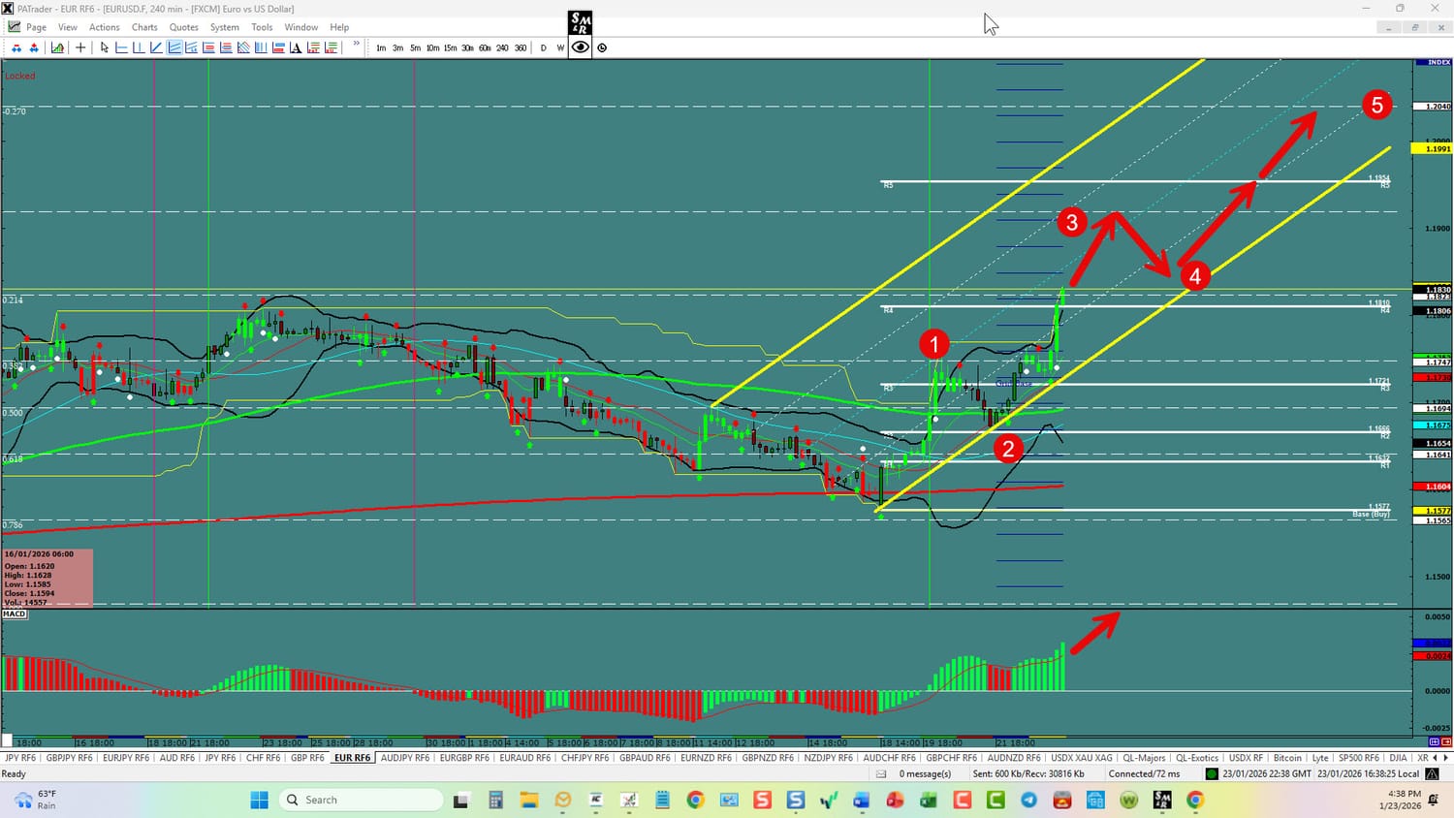Switch to the EURAUD RF6 tab

click(x=524, y=758)
